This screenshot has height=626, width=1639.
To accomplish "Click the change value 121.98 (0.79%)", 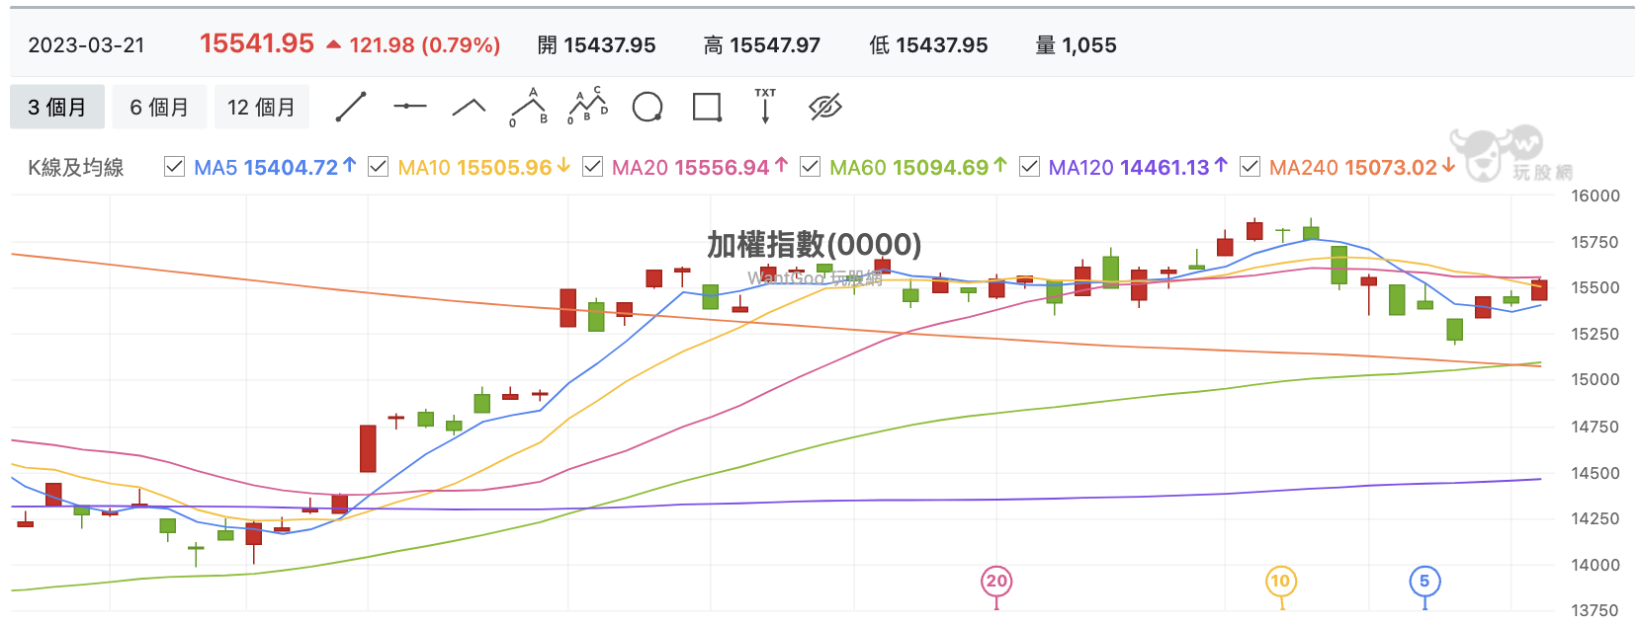I will [x=424, y=45].
